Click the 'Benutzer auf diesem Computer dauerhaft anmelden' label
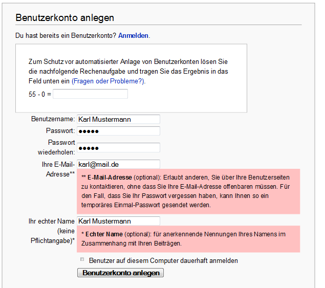The width and height of the screenshot is (325, 288). 163,260
